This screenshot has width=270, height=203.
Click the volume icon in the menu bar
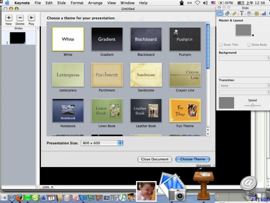pos(205,3)
